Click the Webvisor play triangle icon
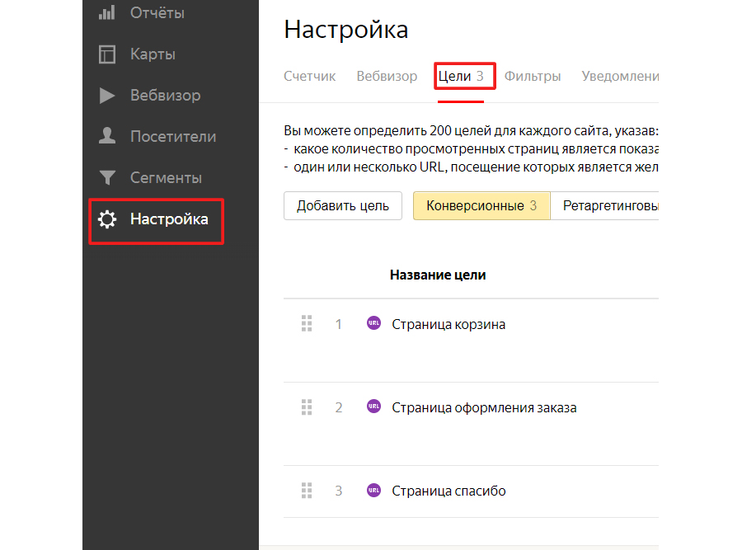The height and width of the screenshot is (550, 742). 107,96
